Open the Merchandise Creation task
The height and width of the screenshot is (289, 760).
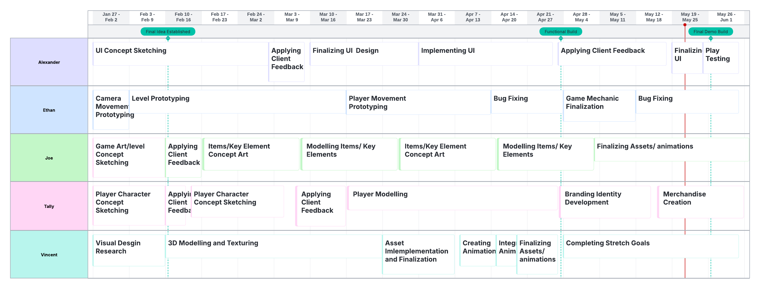pos(700,202)
